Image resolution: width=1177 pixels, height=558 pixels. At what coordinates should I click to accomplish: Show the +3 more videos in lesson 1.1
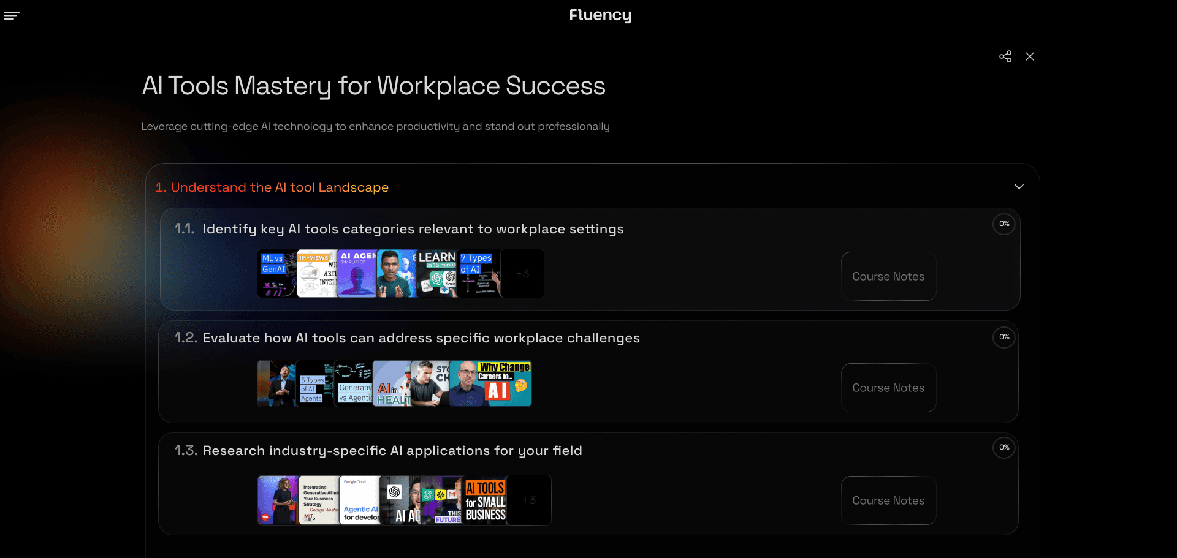click(x=522, y=273)
